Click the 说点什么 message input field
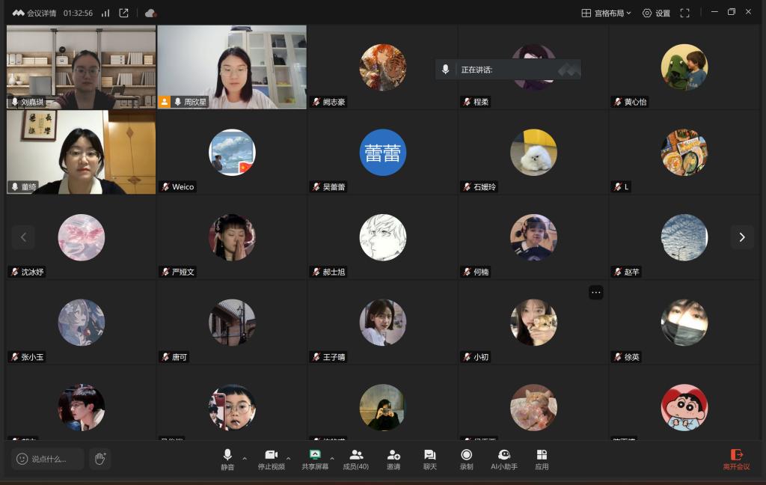 (49, 459)
